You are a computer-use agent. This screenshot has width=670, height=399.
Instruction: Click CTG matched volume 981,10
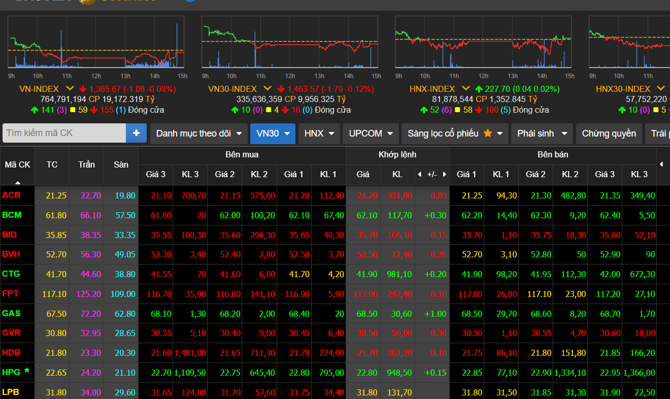click(x=398, y=274)
